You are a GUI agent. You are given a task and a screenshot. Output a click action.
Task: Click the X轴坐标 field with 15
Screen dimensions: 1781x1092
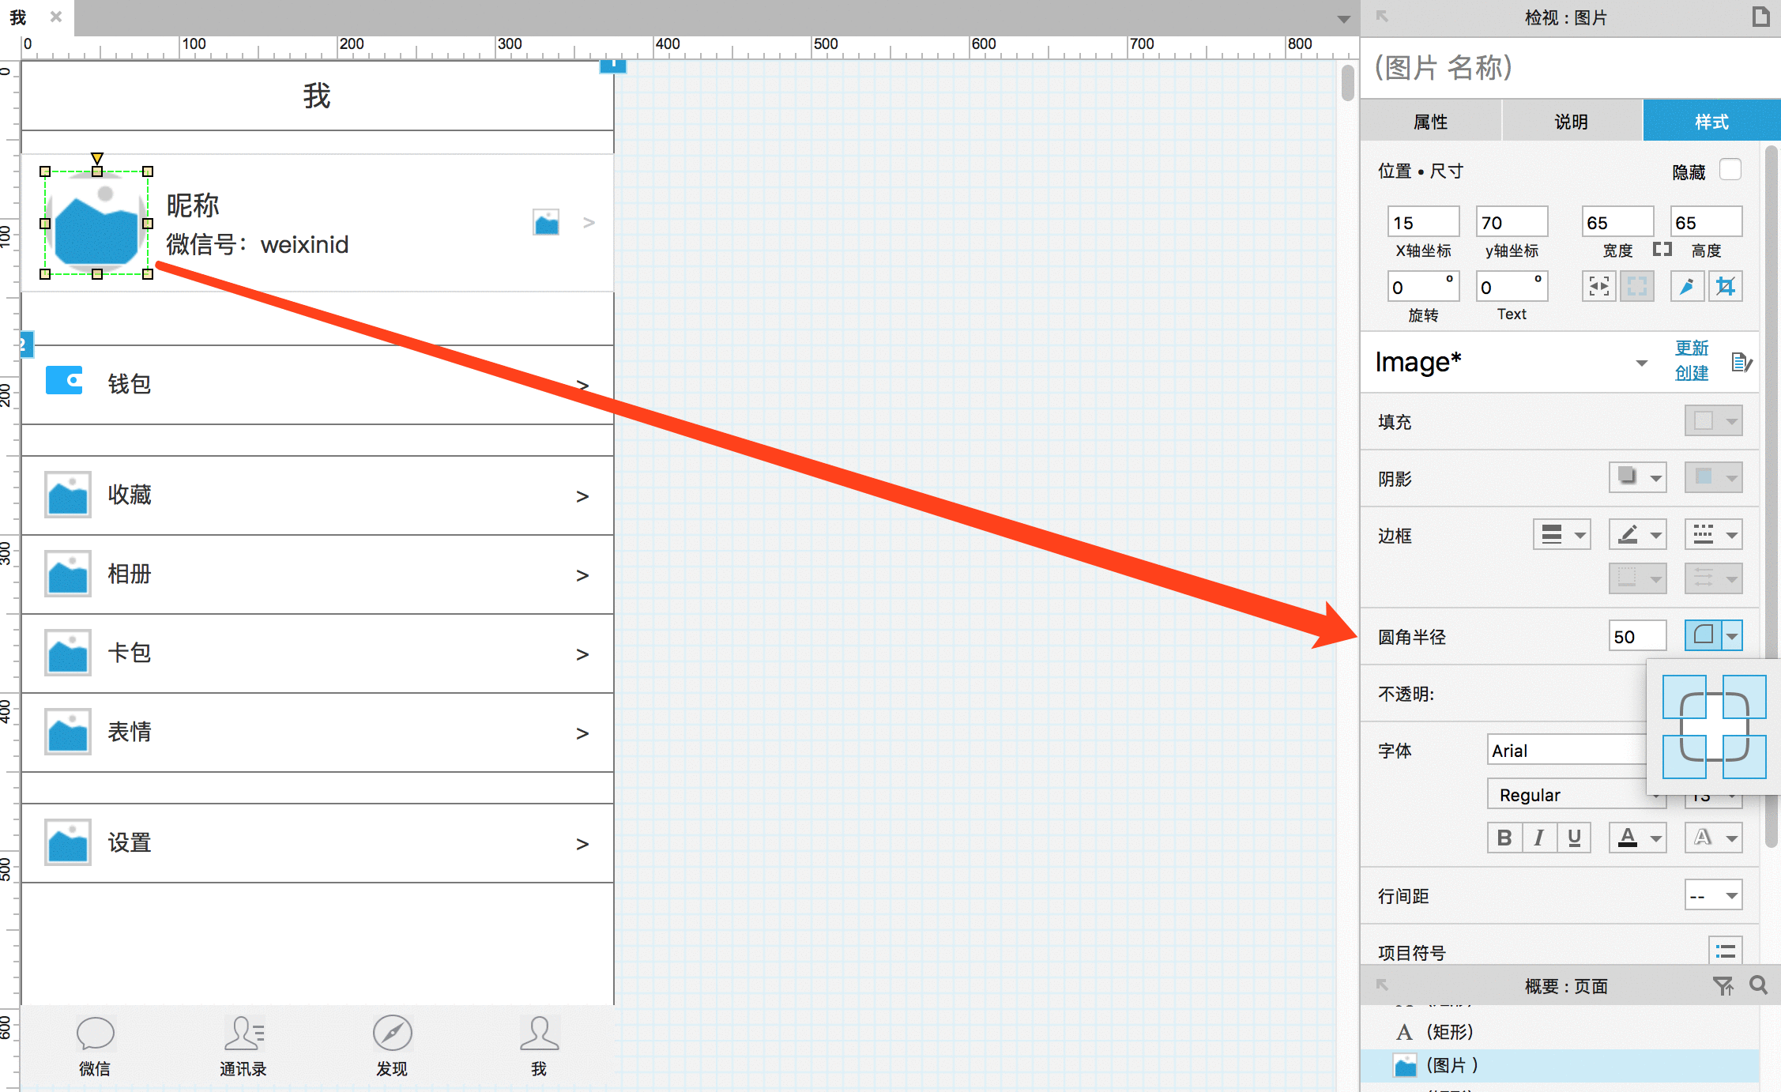pyautogui.click(x=1424, y=222)
